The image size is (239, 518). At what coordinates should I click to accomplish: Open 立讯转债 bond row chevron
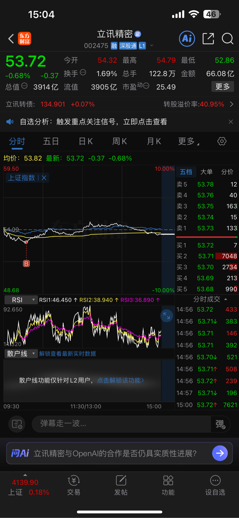(232, 104)
